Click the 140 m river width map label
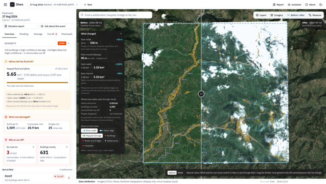The width and height of the screenshot is (326, 184). point(190,74)
